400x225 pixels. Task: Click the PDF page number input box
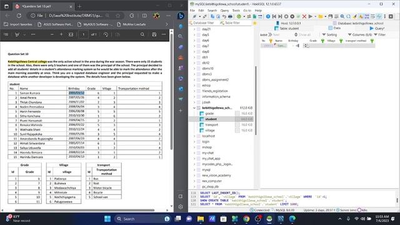pos(83,34)
